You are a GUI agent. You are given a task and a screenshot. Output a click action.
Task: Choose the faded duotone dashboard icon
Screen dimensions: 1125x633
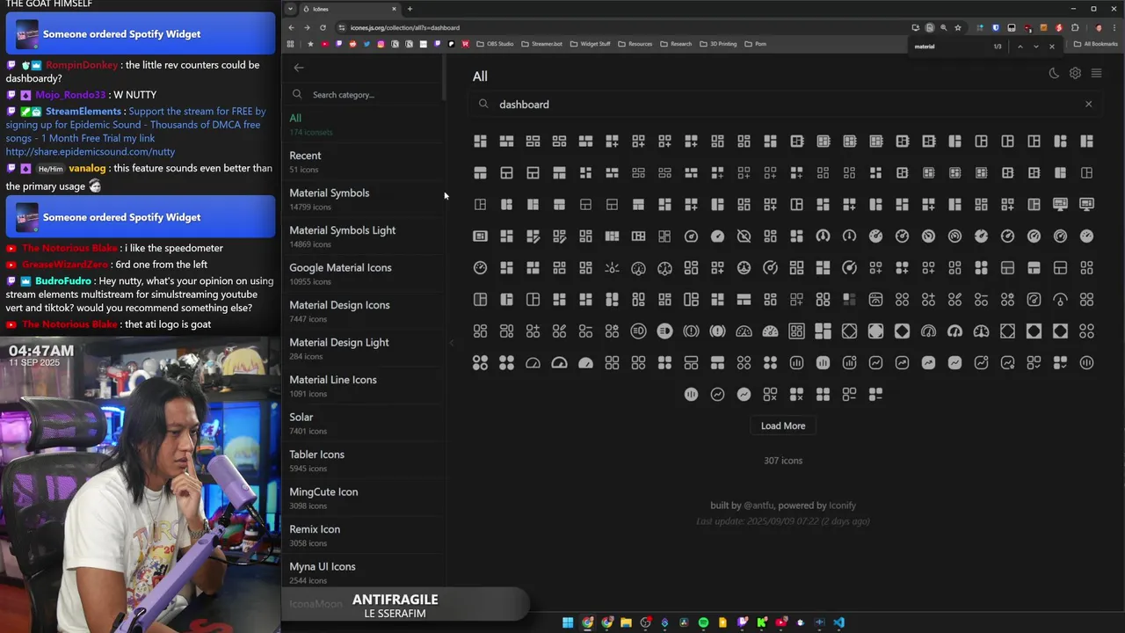pyautogui.click(x=849, y=299)
